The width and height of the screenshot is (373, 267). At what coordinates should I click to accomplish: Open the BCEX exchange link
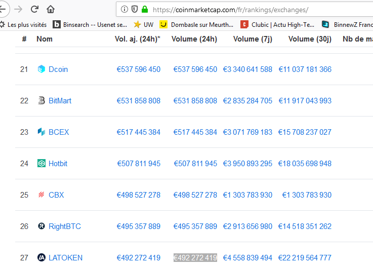(x=59, y=132)
